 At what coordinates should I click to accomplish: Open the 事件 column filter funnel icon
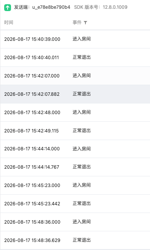tap(85, 23)
